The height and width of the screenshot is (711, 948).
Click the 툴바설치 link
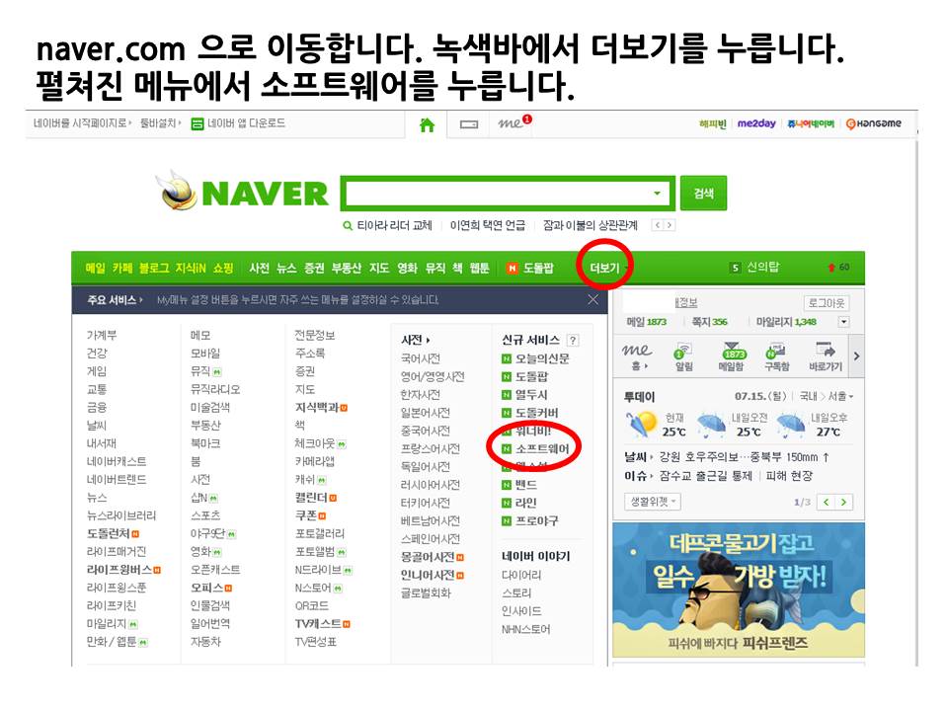pyautogui.click(x=158, y=122)
